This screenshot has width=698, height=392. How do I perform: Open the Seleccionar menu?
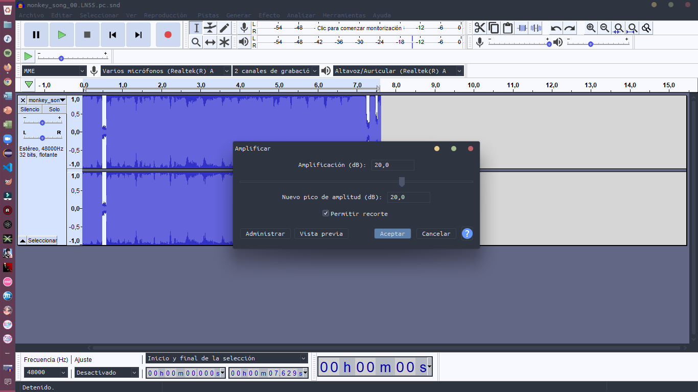(99, 15)
